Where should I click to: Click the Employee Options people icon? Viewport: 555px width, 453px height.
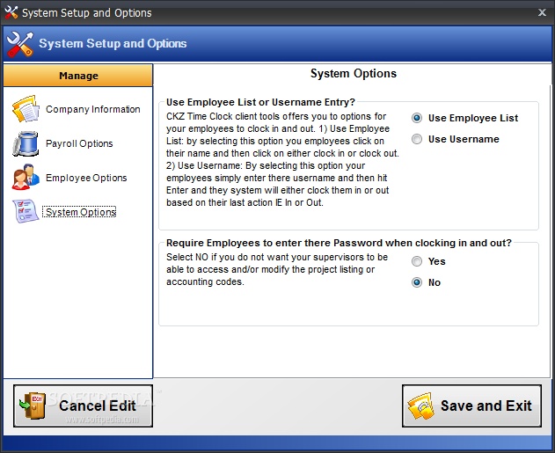[x=26, y=177]
